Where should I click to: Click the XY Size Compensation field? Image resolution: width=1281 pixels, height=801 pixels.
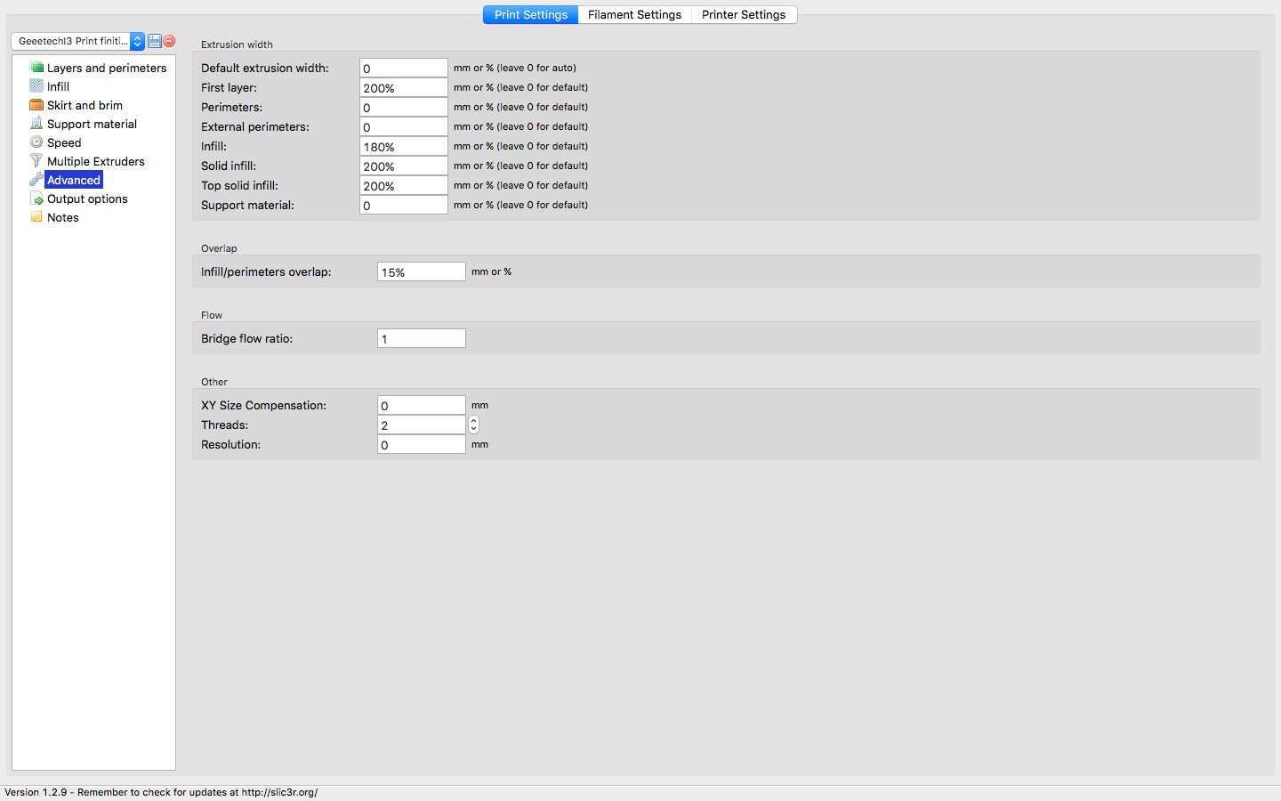click(421, 406)
